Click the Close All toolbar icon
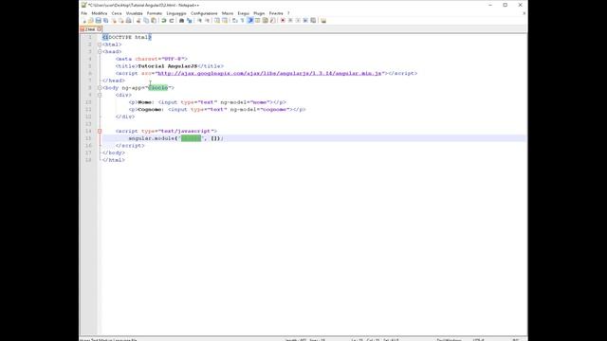This screenshot has width=607, height=341. pyautogui.click(x=121, y=21)
